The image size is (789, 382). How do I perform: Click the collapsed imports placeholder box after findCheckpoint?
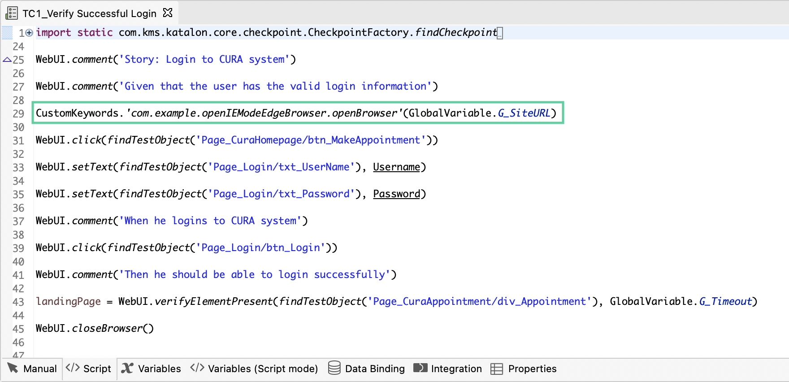click(500, 33)
